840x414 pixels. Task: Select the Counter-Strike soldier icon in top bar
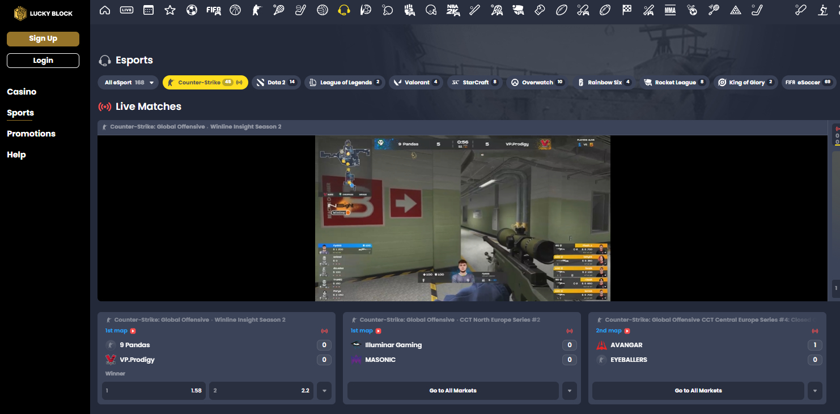pos(257,10)
